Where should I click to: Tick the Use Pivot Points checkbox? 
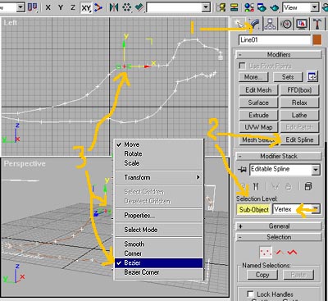[x=242, y=66]
